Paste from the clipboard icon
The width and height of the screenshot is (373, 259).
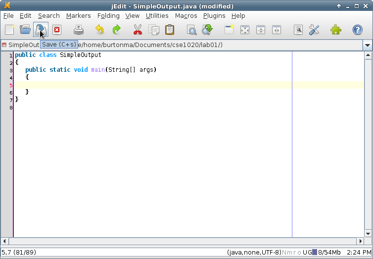(170, 30)
